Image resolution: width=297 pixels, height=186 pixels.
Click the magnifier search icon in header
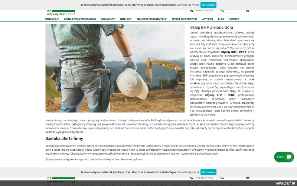[x=222, y=10]
